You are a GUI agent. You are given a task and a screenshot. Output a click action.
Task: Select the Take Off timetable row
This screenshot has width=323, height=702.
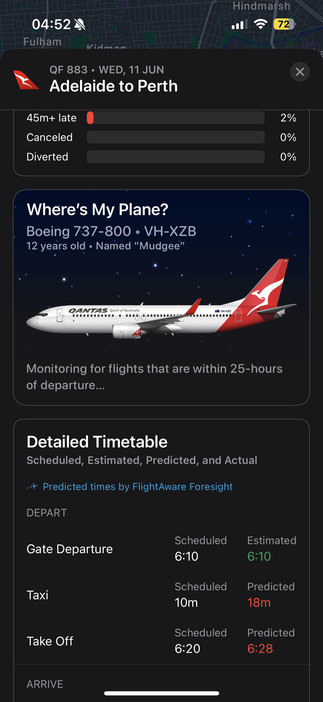50,641
